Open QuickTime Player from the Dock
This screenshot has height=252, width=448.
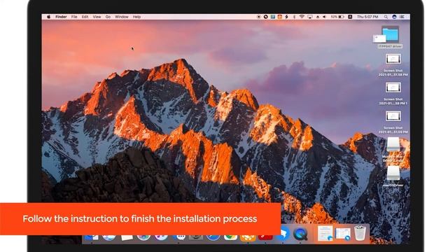click(x=300, y=233)
